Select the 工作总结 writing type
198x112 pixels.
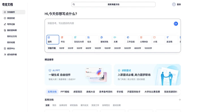pos(132,40)
